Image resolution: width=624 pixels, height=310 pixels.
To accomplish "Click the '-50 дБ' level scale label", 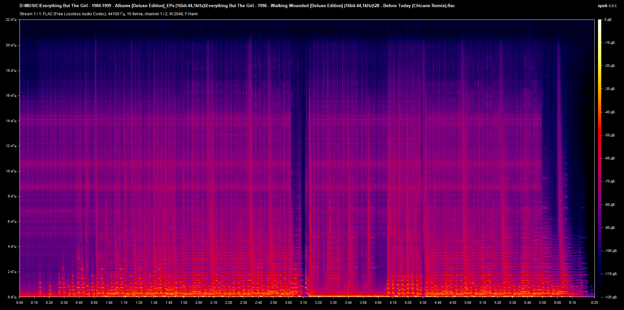I will tap(610, 135).
